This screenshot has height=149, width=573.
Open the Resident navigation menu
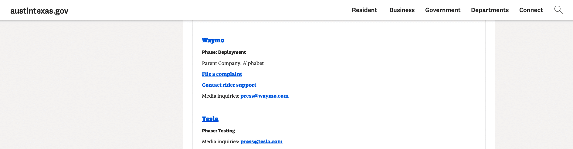[x=364, y=10]
